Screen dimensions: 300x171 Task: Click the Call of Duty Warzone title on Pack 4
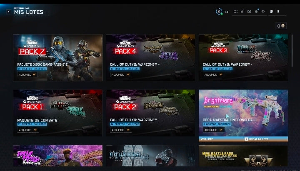pos(135,64)
